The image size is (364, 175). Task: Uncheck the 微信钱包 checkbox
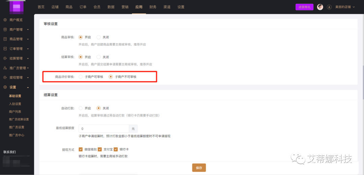81,149
